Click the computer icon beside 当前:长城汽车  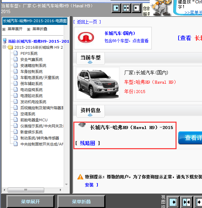pos(5,41)
